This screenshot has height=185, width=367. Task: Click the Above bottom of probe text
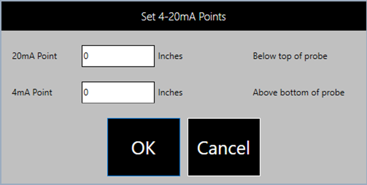point(299,92)
